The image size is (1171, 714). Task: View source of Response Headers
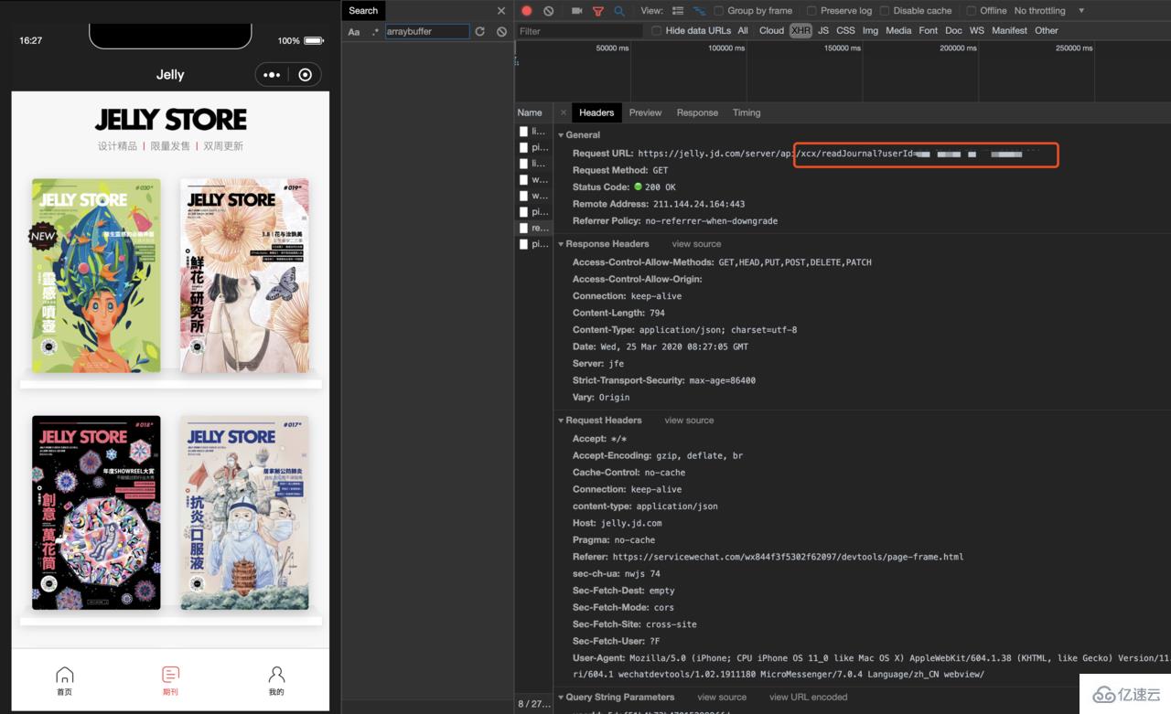(696, 244)
